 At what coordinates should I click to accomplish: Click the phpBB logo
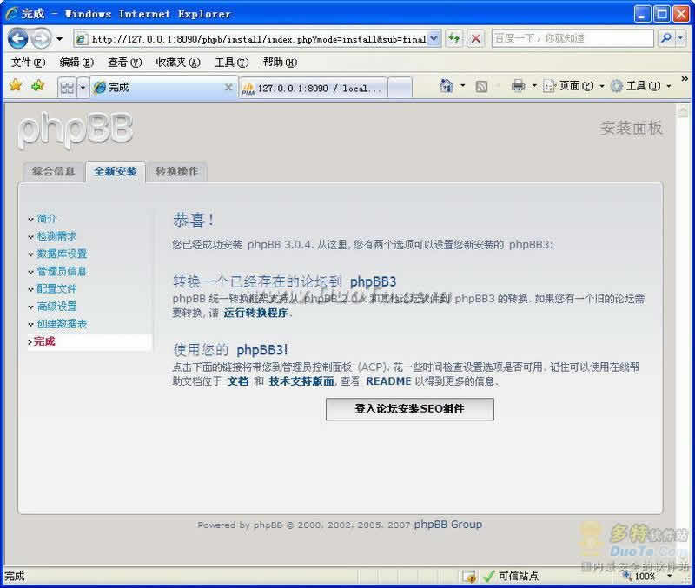[76, 129]
